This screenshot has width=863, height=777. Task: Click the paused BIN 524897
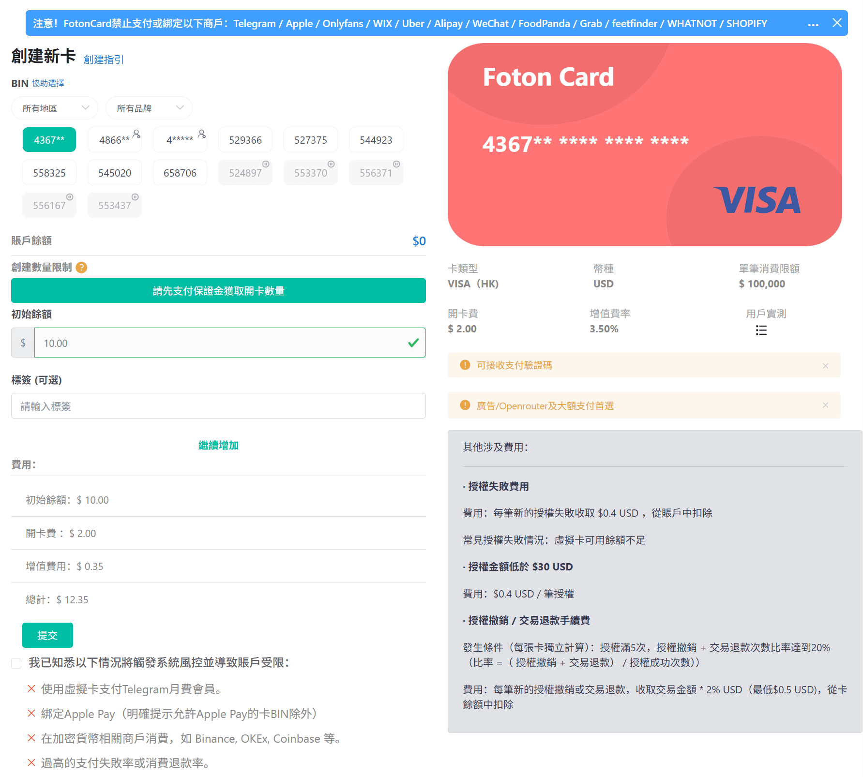pos(245,173)
